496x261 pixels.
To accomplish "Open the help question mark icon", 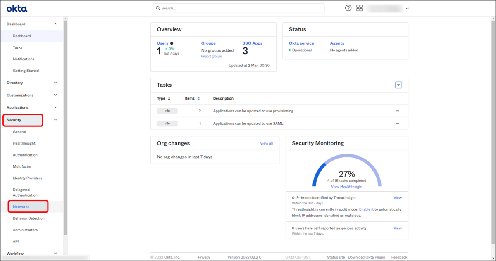I will click(x=348, y=8).
